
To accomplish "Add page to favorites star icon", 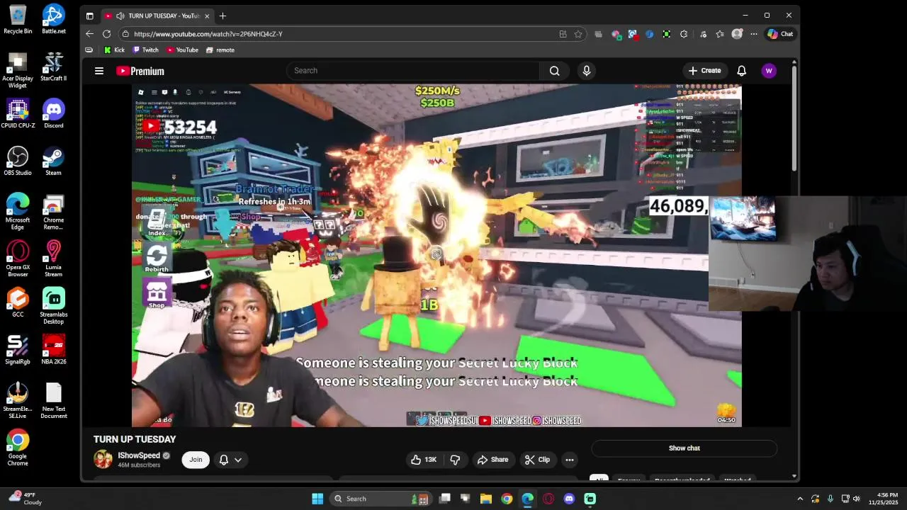I will tap(578, 34).
